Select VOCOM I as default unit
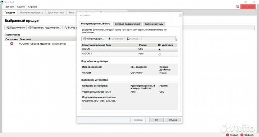The width and height of the screenshot is (259, 137). [160, 50]
